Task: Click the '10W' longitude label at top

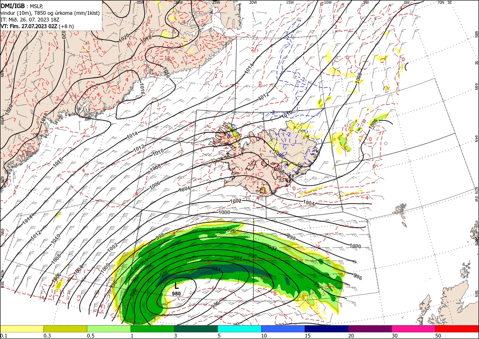Action: (x=328, y=2)
